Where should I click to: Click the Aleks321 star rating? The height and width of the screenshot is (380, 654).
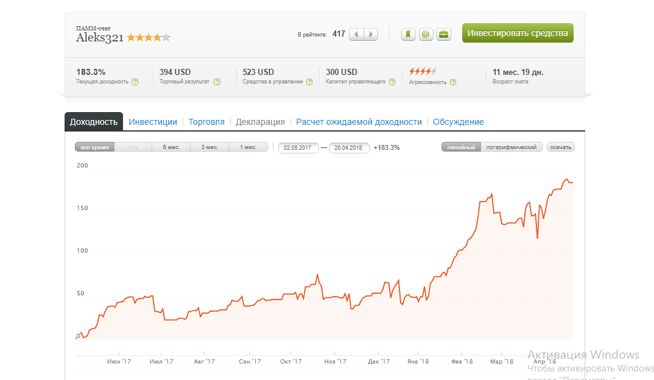(x=149, y=38)
